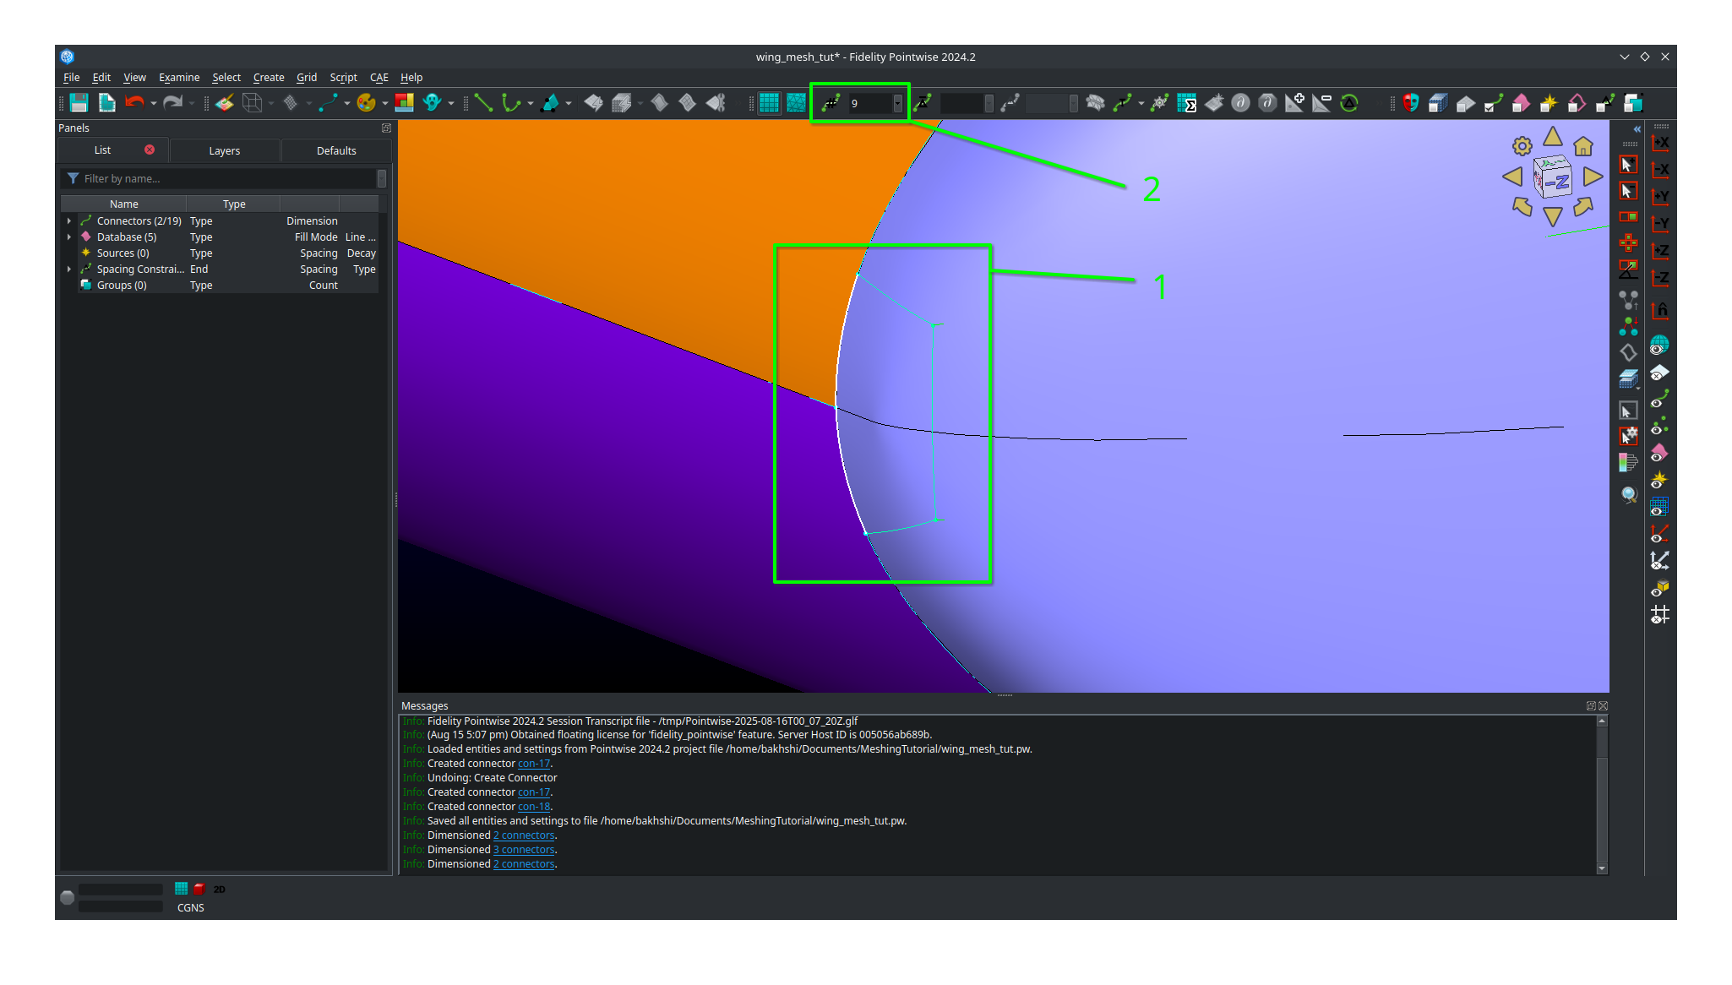Image resolution: width=1732 pixels, height=985 pixels.
Task: Select the curved connector creation tool
Action: [x=509, y=102]
